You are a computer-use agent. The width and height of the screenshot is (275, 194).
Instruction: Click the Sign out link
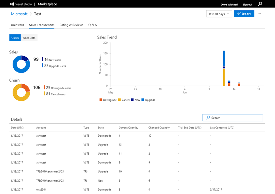point(247,4)
